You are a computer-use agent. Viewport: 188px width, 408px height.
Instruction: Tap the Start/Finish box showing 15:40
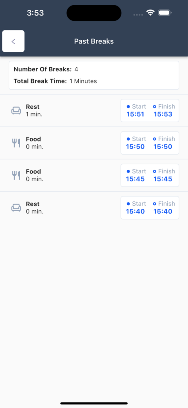tap(150, 208)
